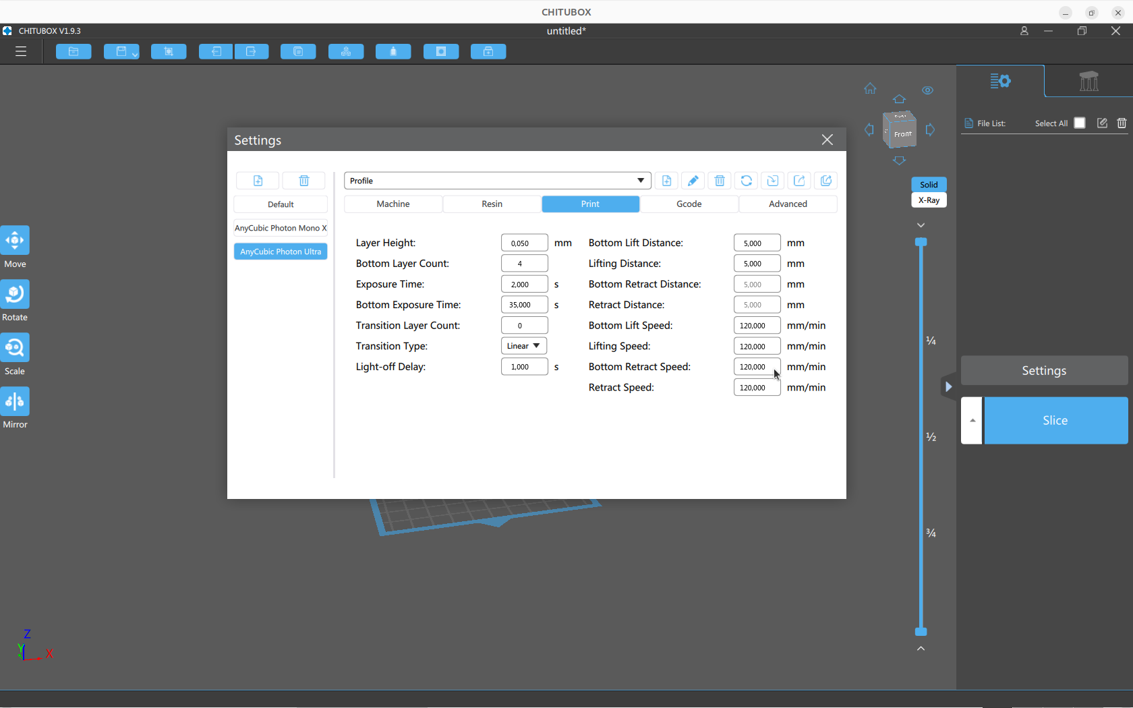Switch to the Resin tab
The image size is (1133, 708).
click(492, 204)
